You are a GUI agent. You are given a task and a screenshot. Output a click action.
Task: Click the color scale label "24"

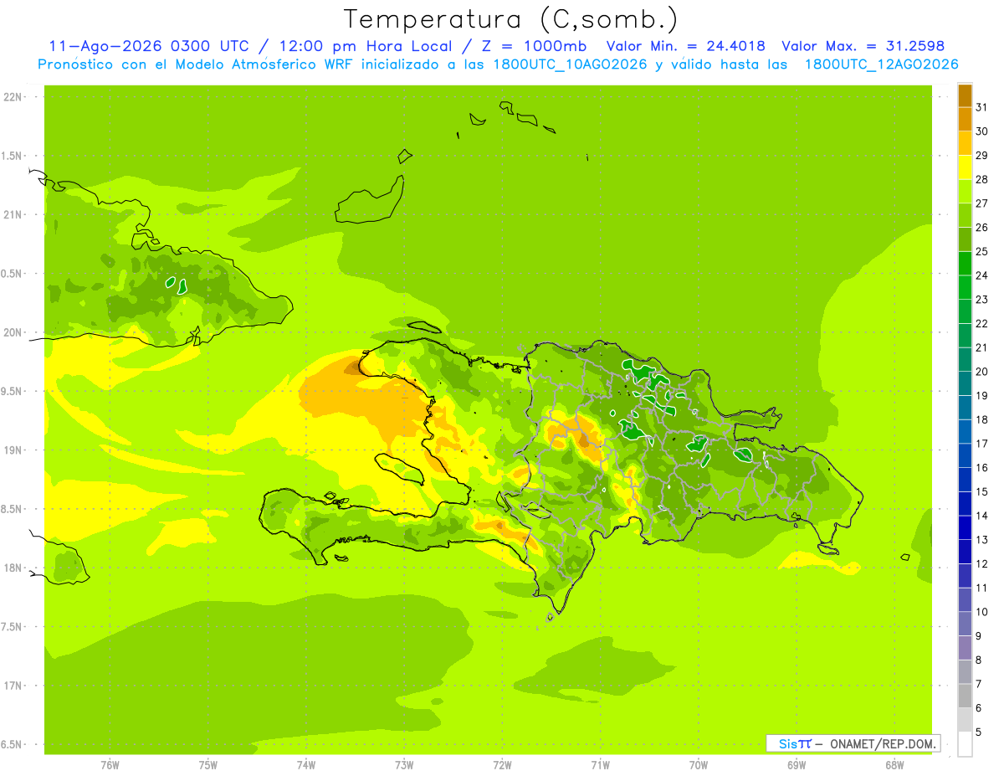981,275
